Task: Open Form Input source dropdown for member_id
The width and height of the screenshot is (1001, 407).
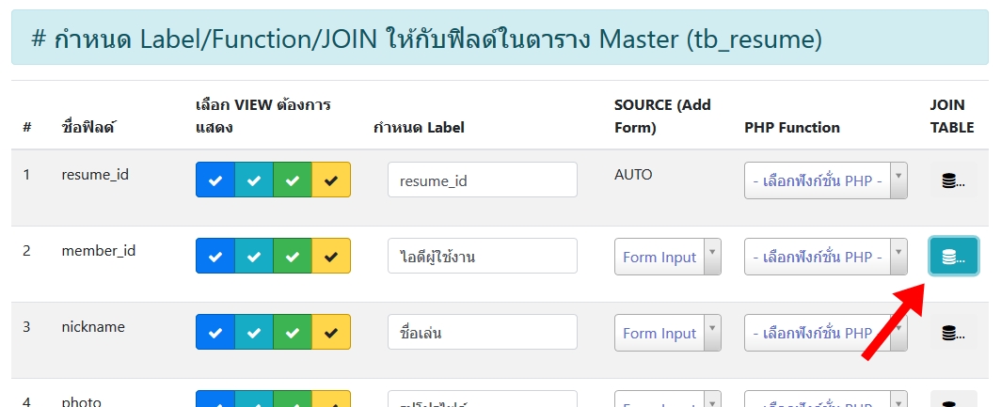Action: 668,257
